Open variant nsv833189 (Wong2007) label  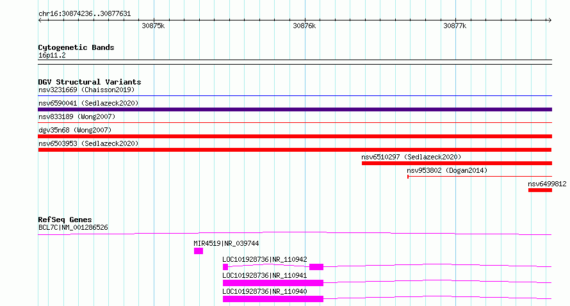coord(77,117)
